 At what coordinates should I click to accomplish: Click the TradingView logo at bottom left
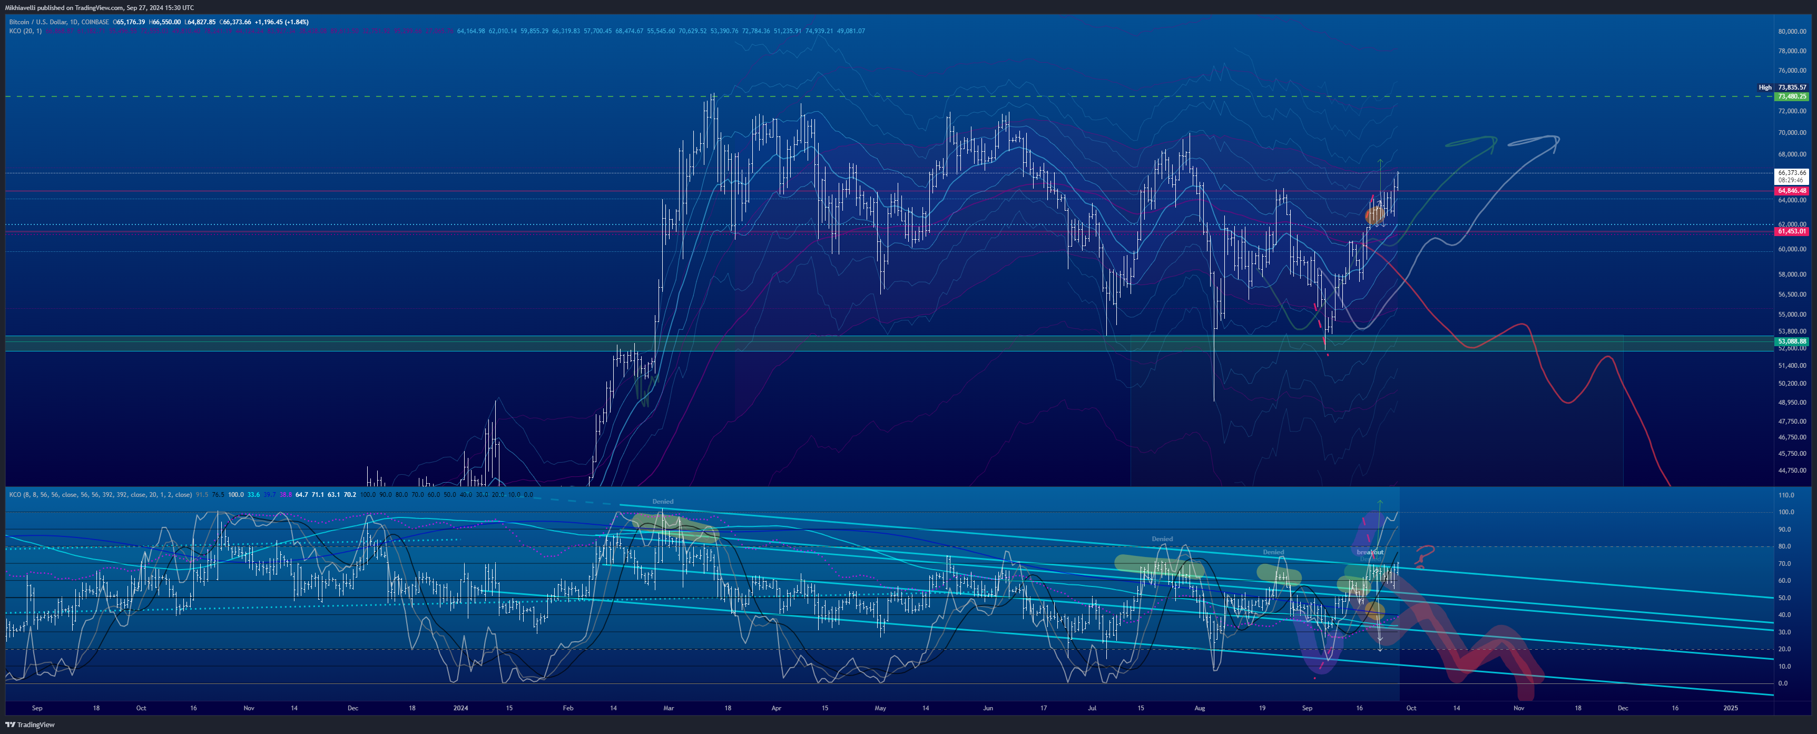(x=30, y=725)
